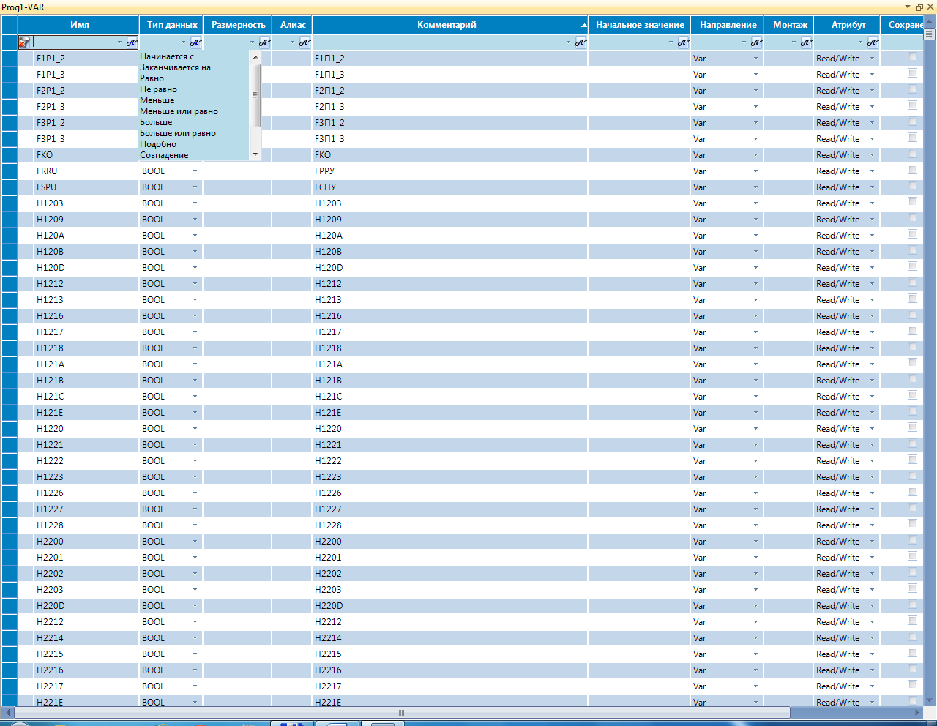Clear all filters with the funnel icon

(24, 42)
